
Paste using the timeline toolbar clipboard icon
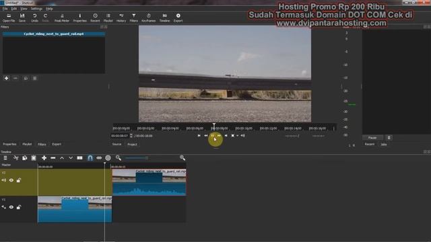[34, 158]
